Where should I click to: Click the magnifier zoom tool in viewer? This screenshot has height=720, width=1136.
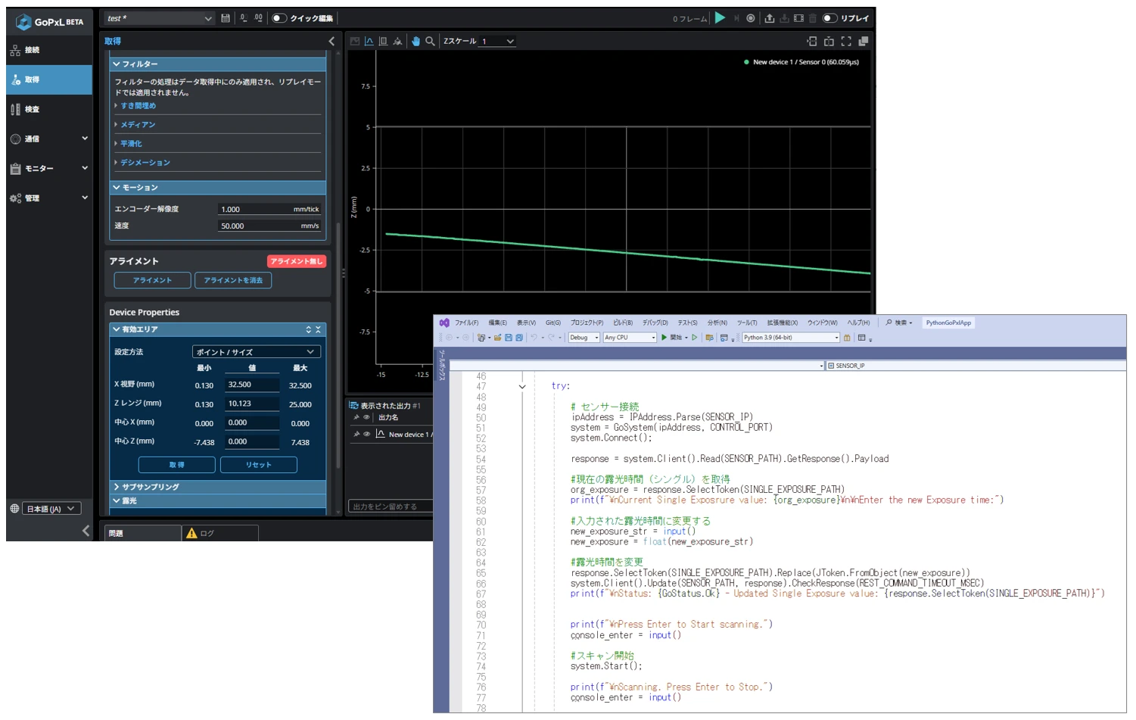(x=430, y=42)
